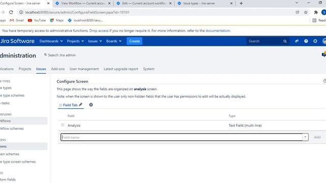The width and height of the screenshot is (326, 183).
Task: Open the Projects admin tab
Action: [25, 69]
